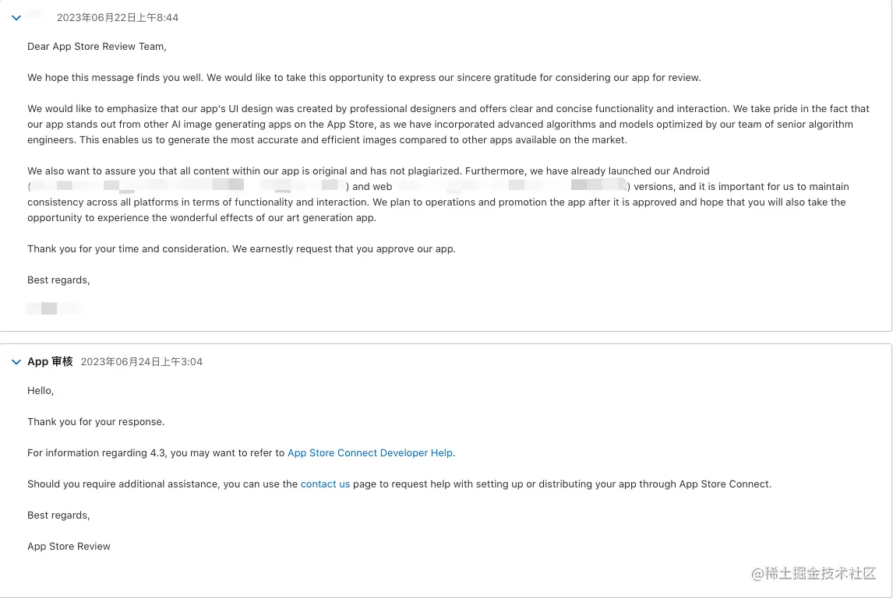Image resolution: width=893 pixels, height=598 pixels.
Task: Click the paragraph about app's UI design
Action: 448,124
